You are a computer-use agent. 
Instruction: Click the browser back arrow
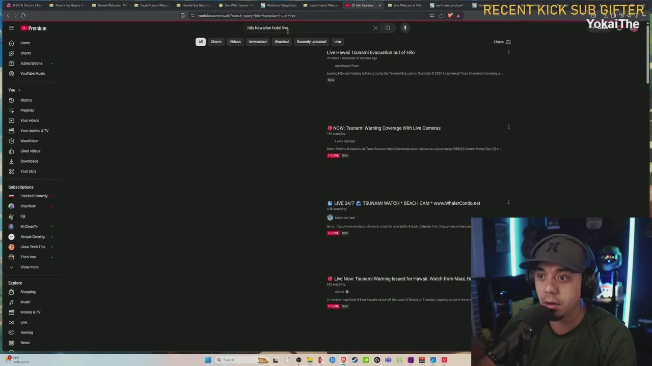point(8,15)
